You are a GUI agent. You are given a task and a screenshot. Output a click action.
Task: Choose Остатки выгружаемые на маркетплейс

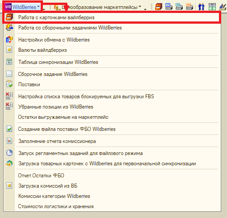coord(112,117)
